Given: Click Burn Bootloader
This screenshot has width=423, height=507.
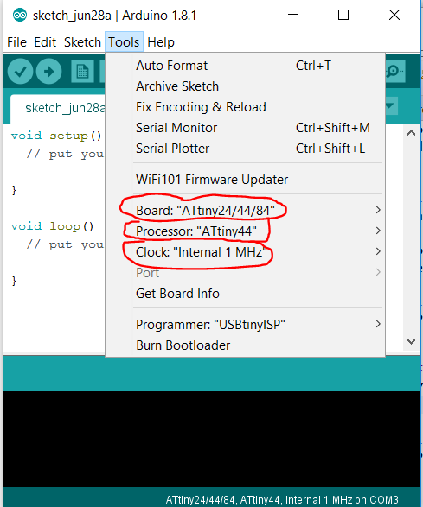Looking at the screenshot, I should click(x=245, y=345).
